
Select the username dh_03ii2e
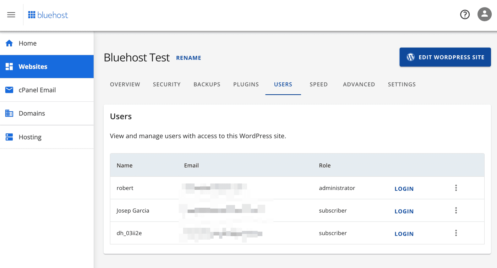point(129,233)
